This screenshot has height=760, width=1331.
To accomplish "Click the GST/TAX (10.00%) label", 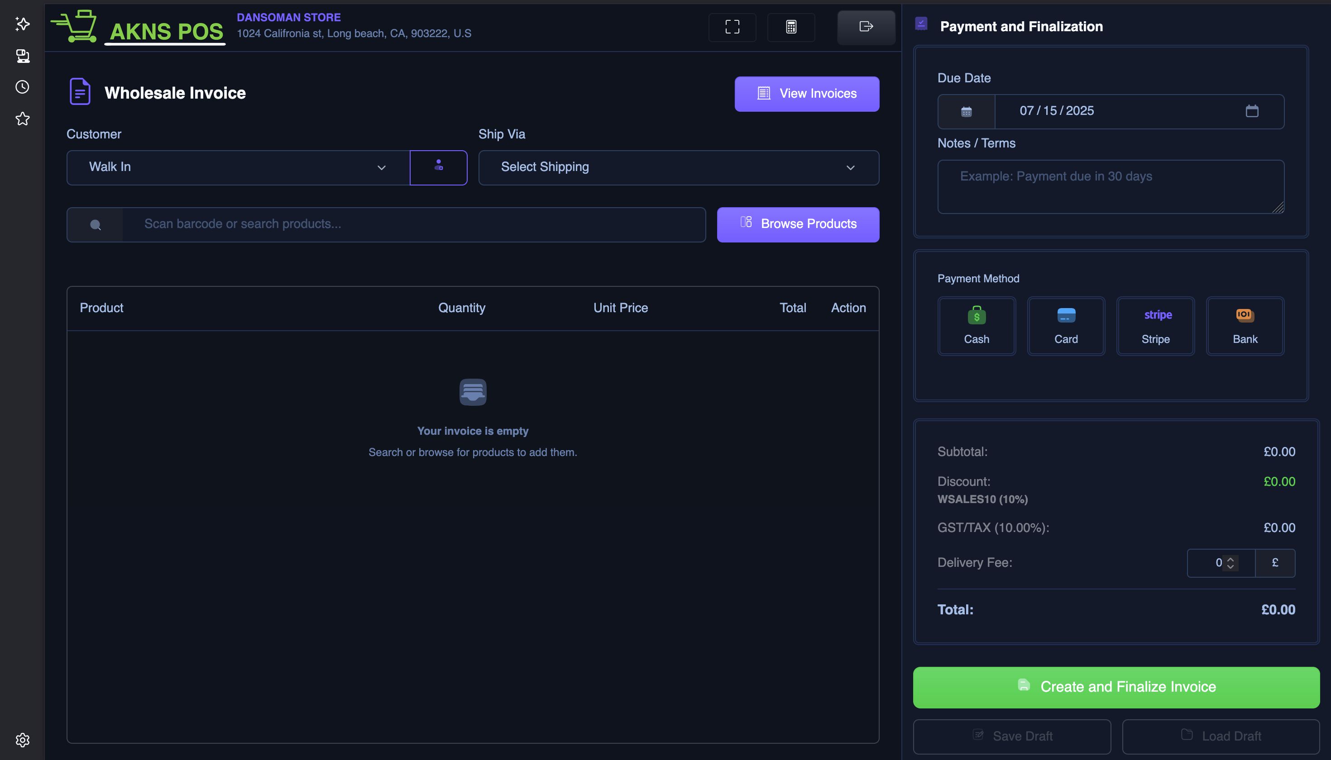I will coord(993,528).
